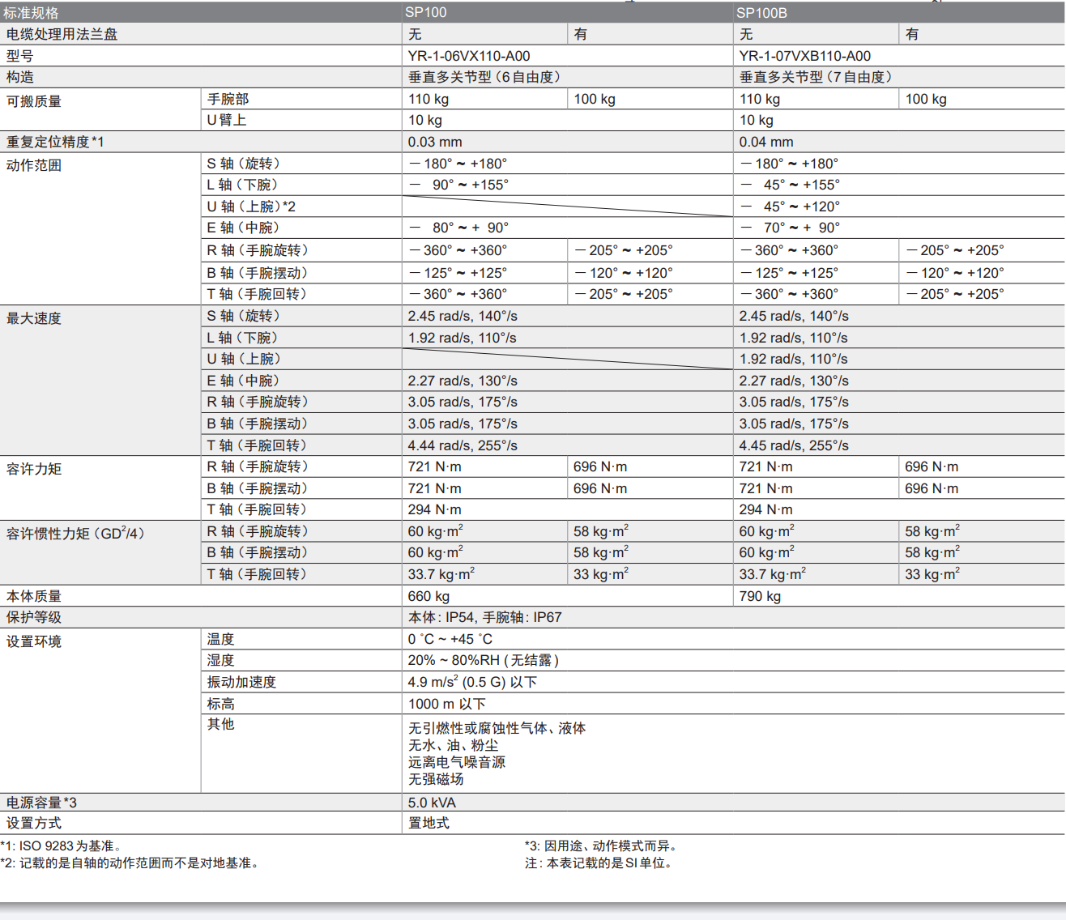Click the 6自由度 structure cell
1066x920 pixels.
pyautogui.click(x=484, y=77)
